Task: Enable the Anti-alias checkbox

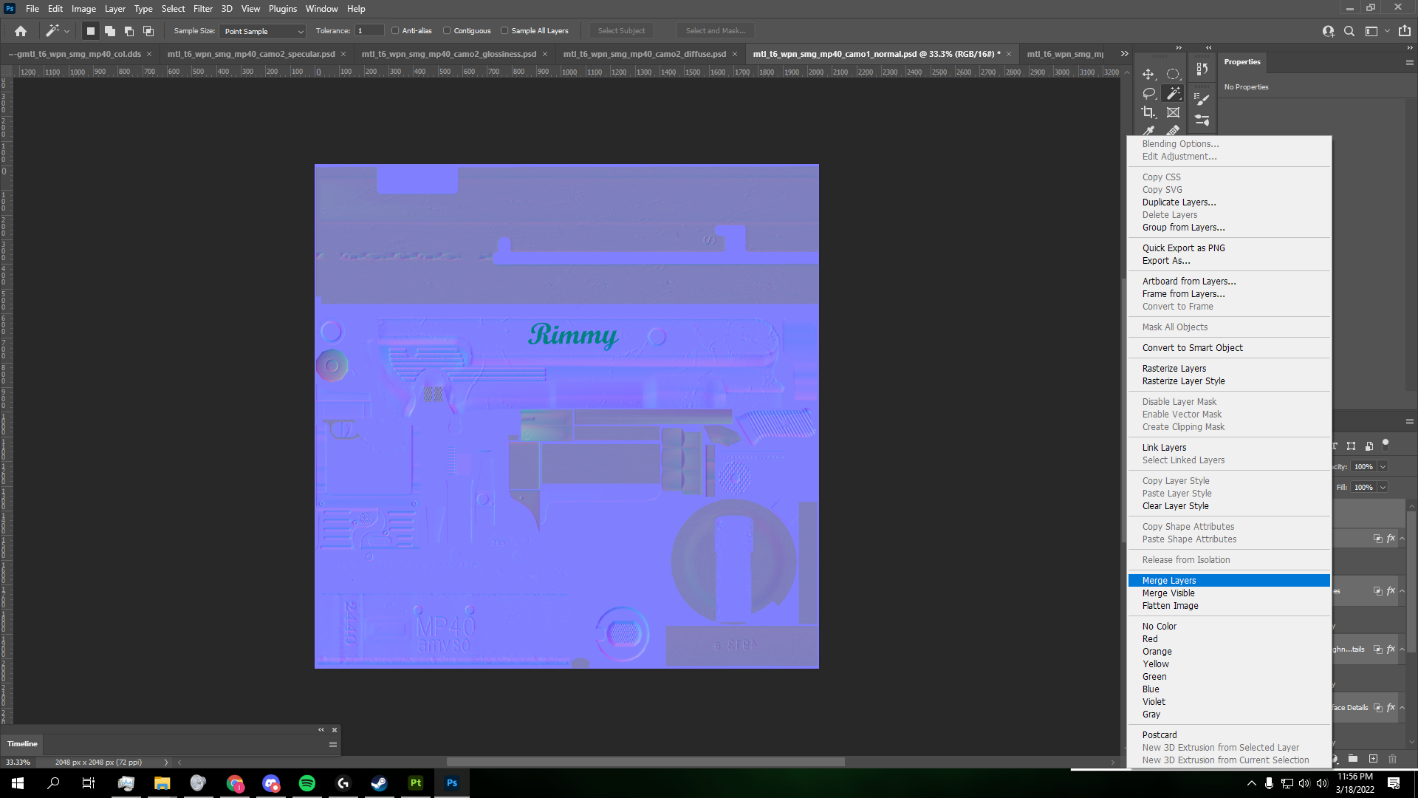Action: (x=395, y=31)
